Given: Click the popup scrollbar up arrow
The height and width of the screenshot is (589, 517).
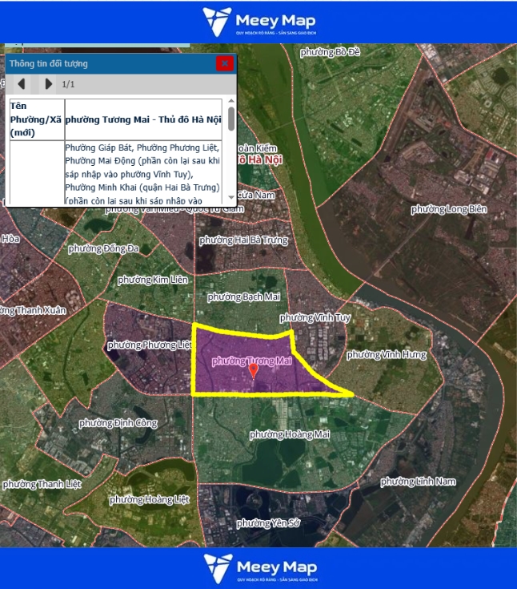Looking at the screenshot, I should 231,103.
